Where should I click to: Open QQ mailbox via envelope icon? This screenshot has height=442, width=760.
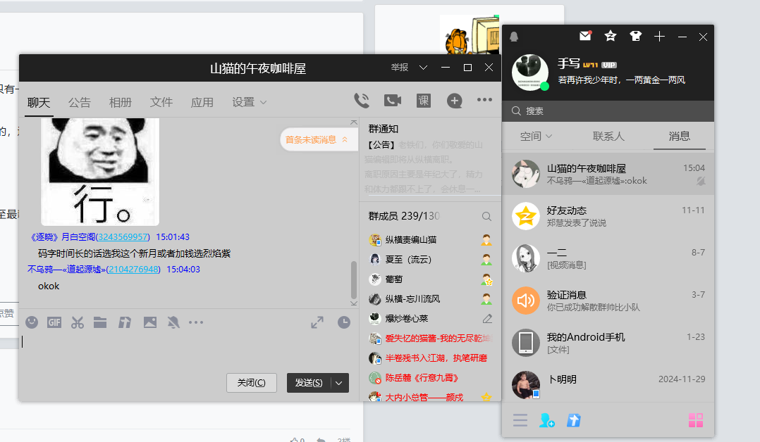pyautogui.click(x=585, y=36)
